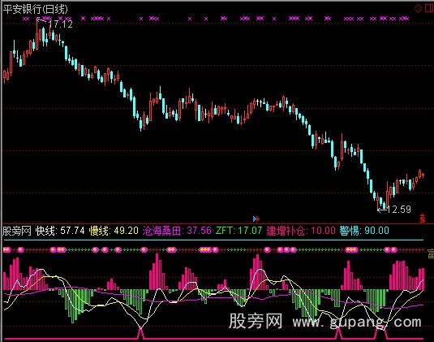Click the blue-red double arrow marker
This screenshot has height=342, width=434.
tap(256, 219)
